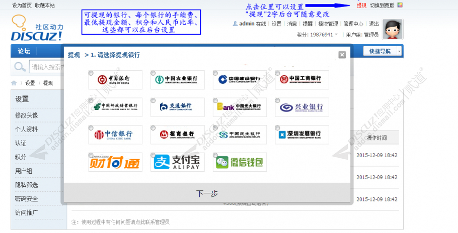The height and width of the screenshot is (233, 458).
Task: Click the 财付通 logo
Action: click(115, 162)
